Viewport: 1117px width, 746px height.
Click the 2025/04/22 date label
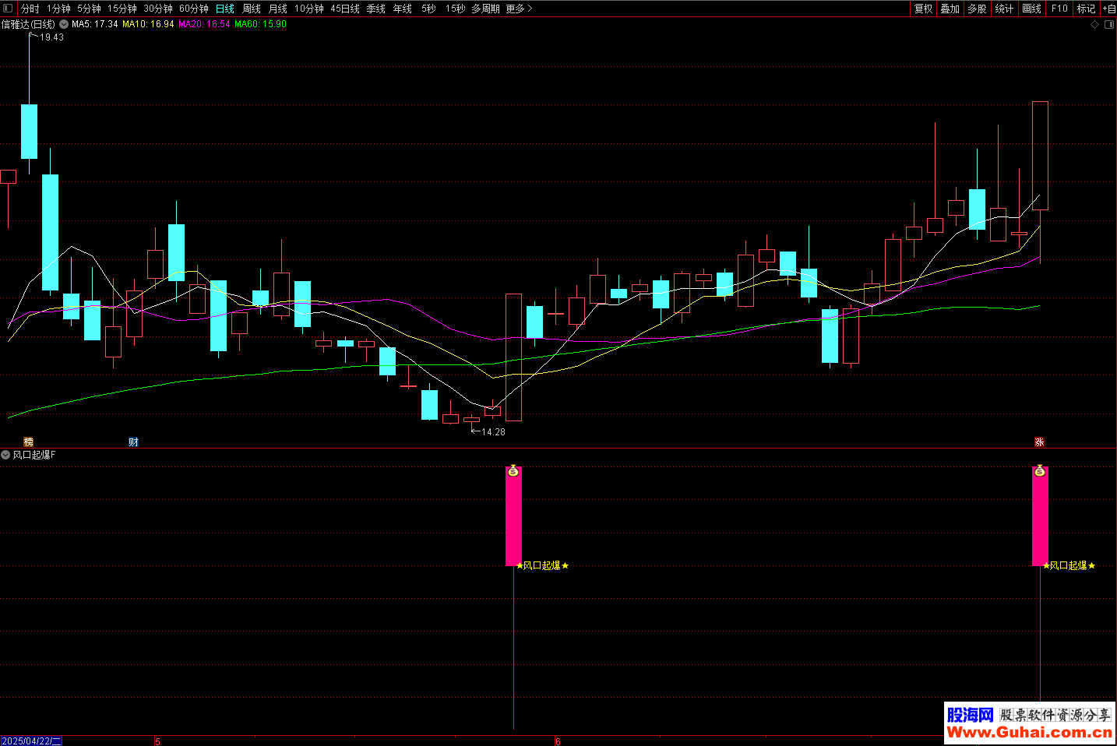(x=31, y=741)
